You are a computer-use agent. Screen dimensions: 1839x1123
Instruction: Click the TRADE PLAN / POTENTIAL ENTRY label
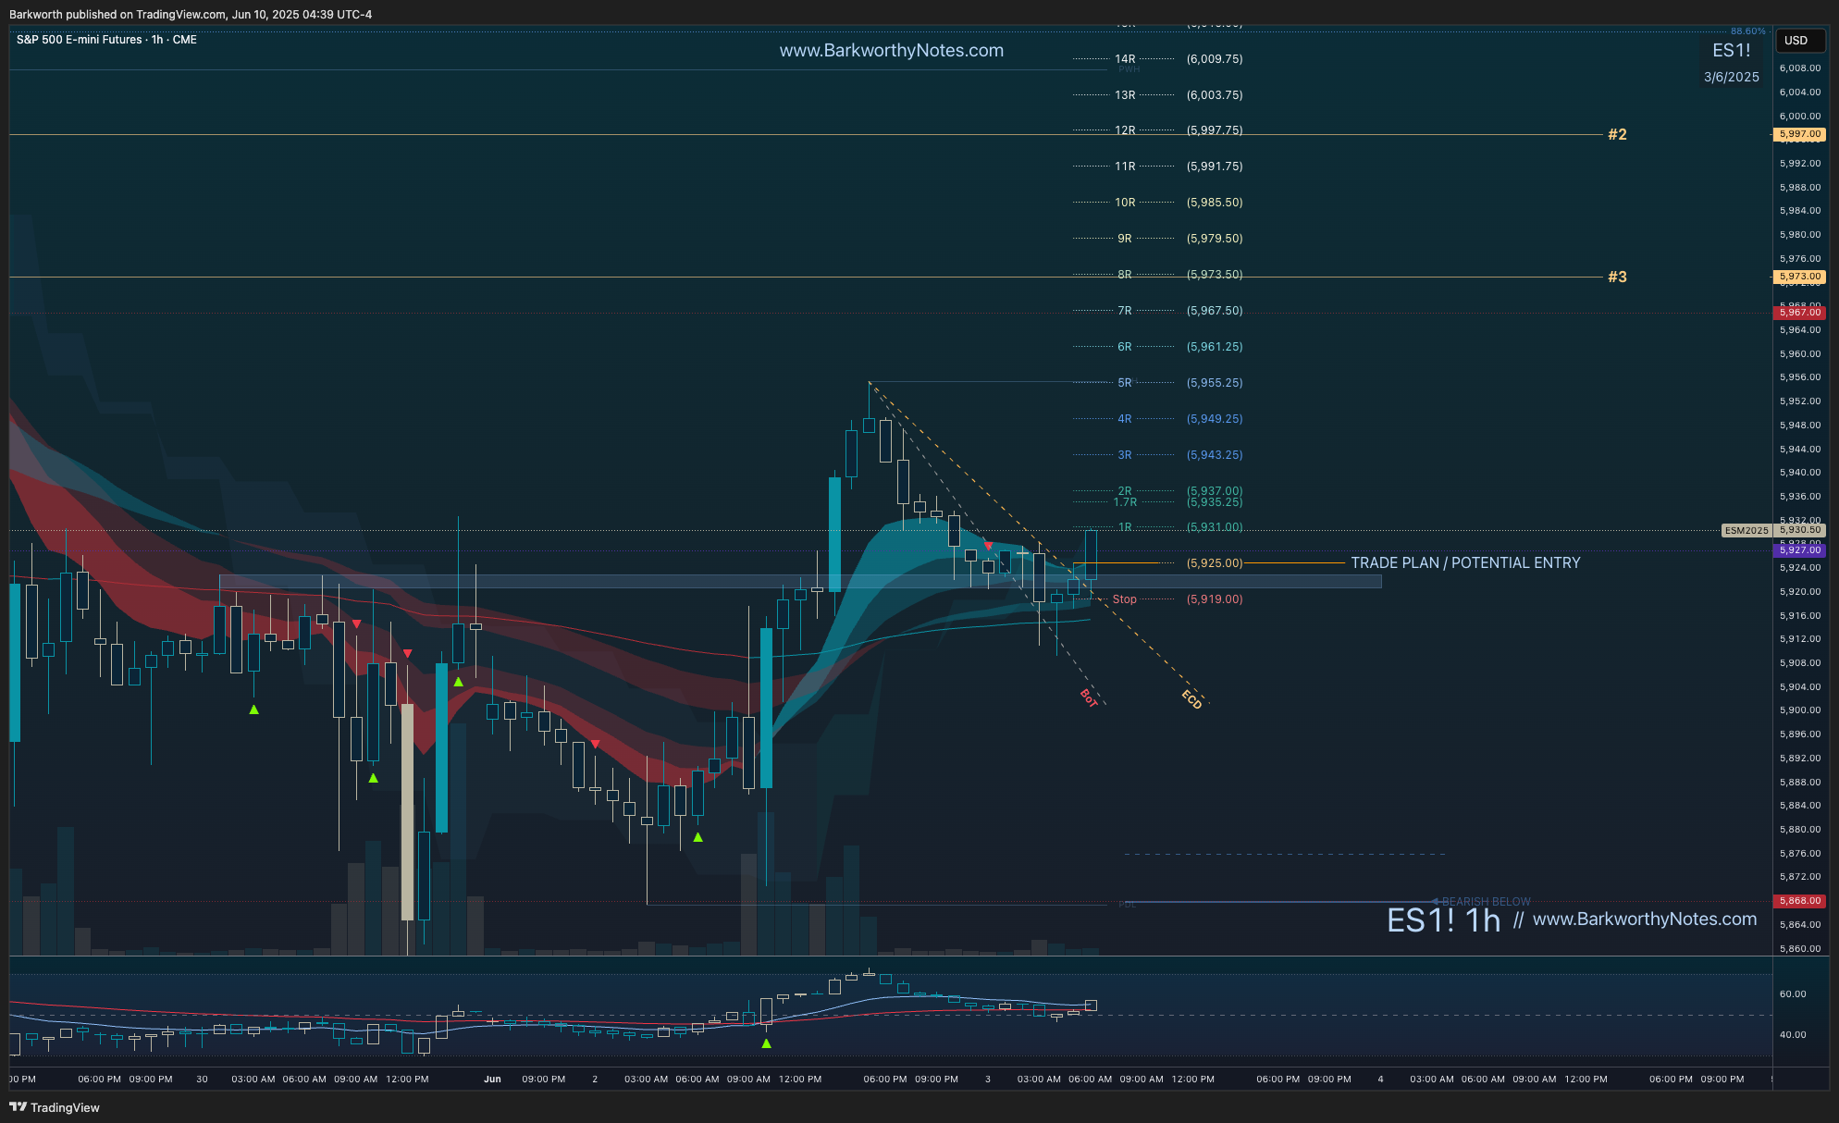point(1465,562)
